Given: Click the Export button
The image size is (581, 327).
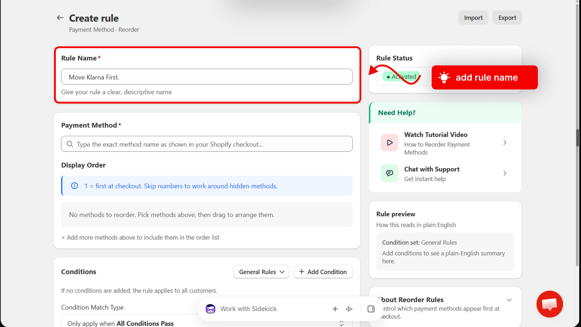Looking at the screenshot, I should (507, 18).
